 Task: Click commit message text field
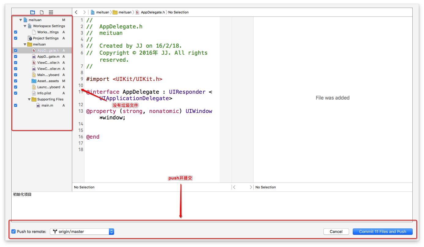point(212,206)
